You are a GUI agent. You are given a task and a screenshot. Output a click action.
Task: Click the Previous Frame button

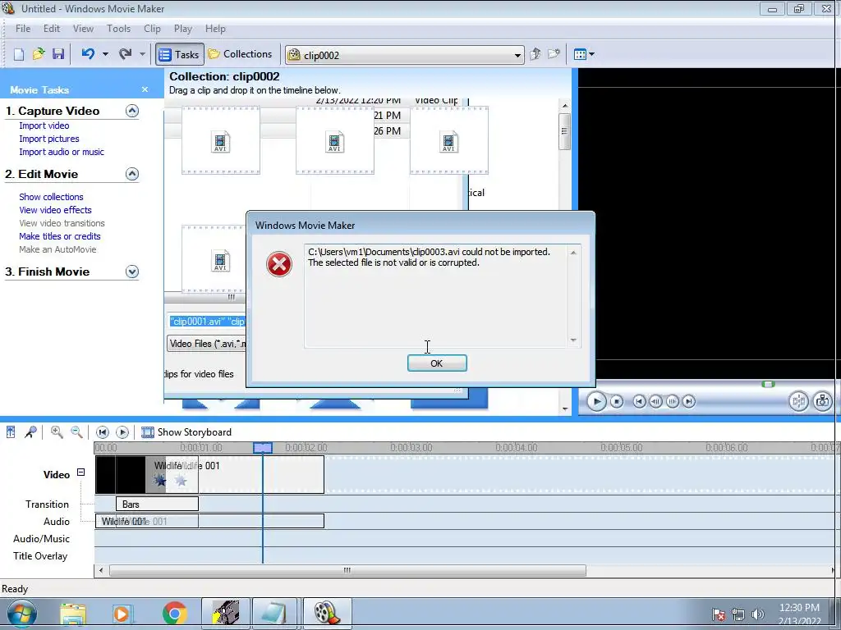pos(655,401)
